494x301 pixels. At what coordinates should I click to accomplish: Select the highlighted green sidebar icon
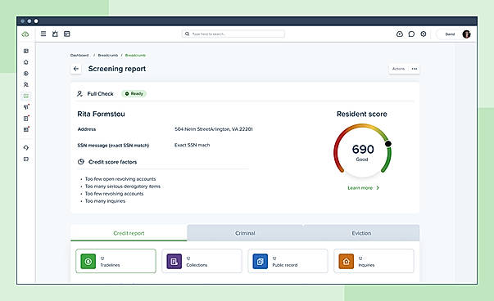26,96
